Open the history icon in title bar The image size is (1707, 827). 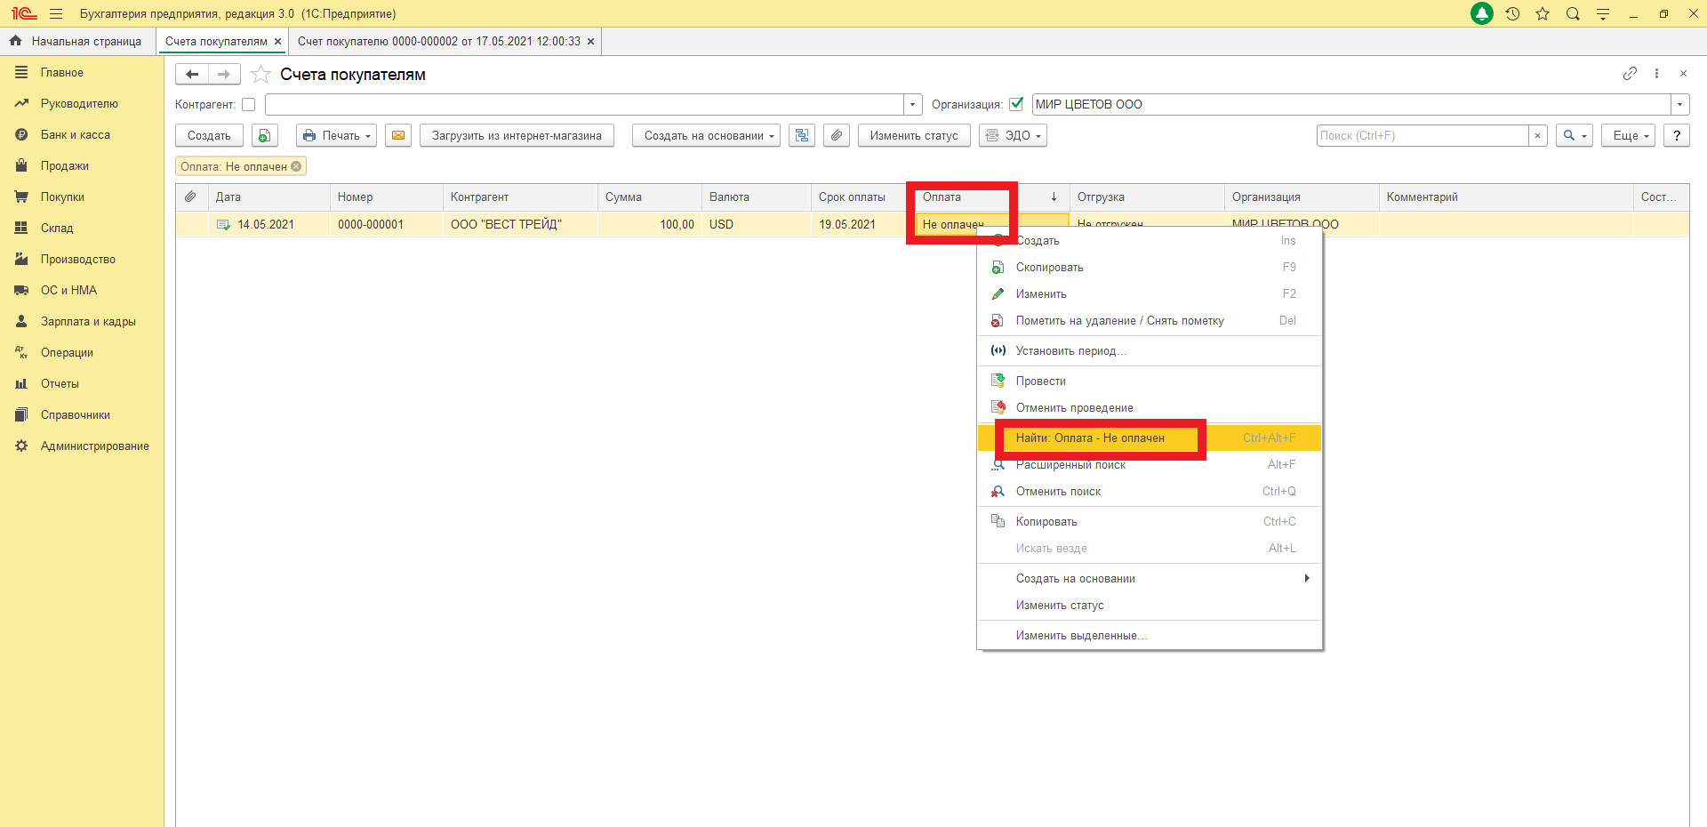pos(1512,13)
